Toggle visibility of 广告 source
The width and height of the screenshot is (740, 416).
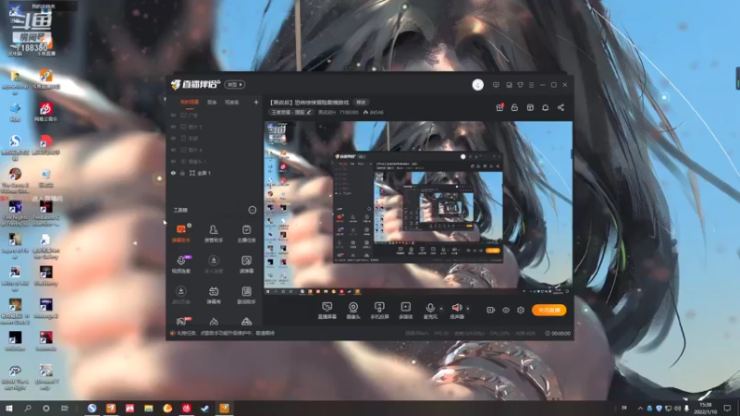[173, 115]
